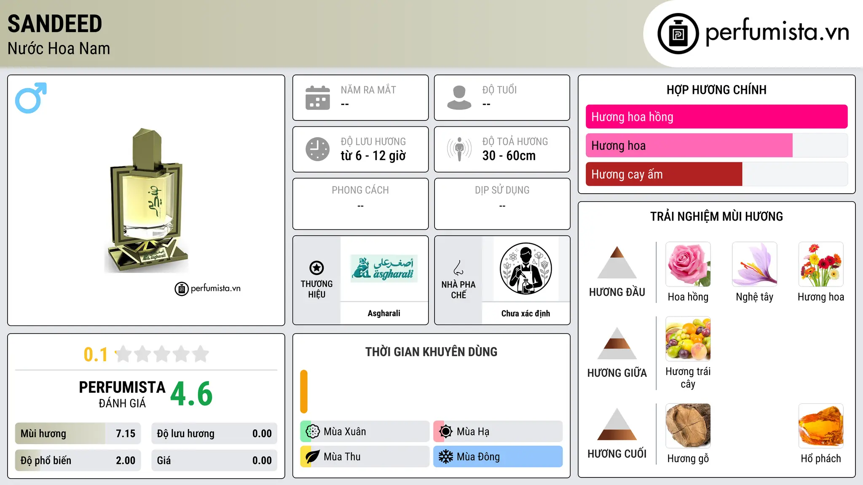The image size is (863, 485).
Task: Click the male gender symbol icon
Action: (x=31, y=98)
